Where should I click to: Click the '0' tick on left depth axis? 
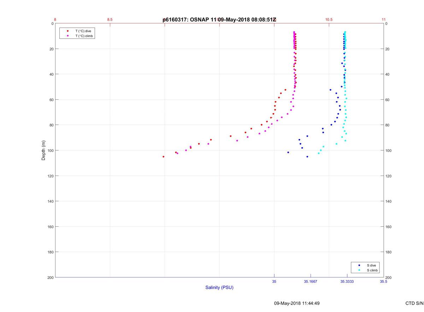pos(52,24)
